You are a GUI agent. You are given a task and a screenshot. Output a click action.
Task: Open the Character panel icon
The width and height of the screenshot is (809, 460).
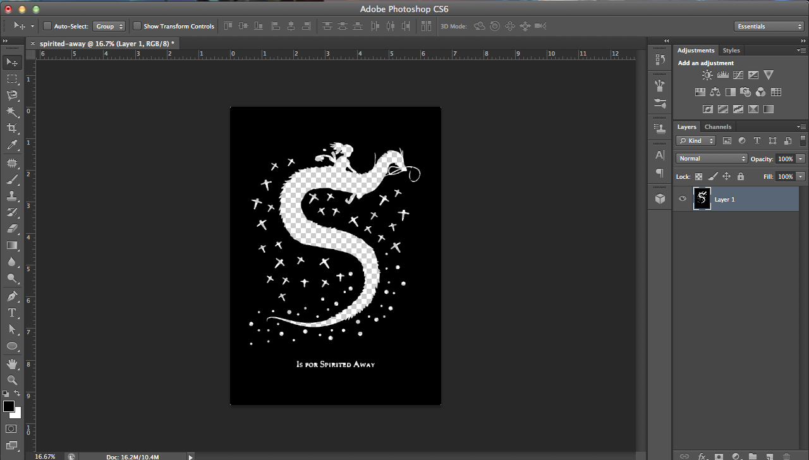(x=660, y=155)
